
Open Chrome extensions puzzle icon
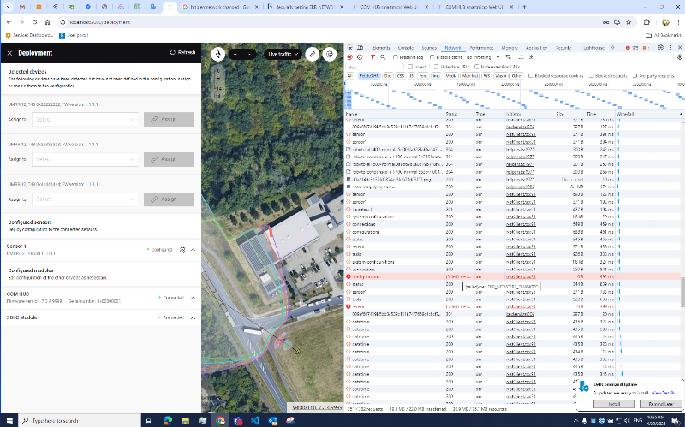pyautogui.click(x=646, y=22)
